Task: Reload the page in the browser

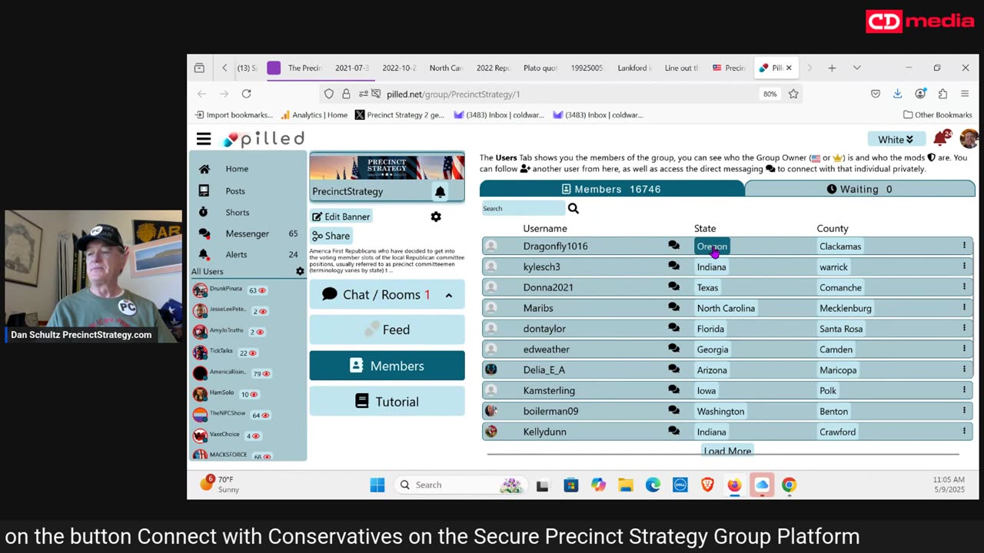Action: [246, 94]
